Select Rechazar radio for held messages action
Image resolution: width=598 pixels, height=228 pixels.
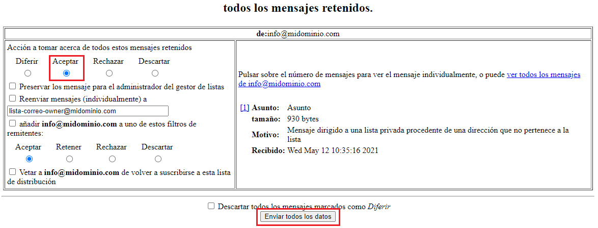click(x=109, y=73)
